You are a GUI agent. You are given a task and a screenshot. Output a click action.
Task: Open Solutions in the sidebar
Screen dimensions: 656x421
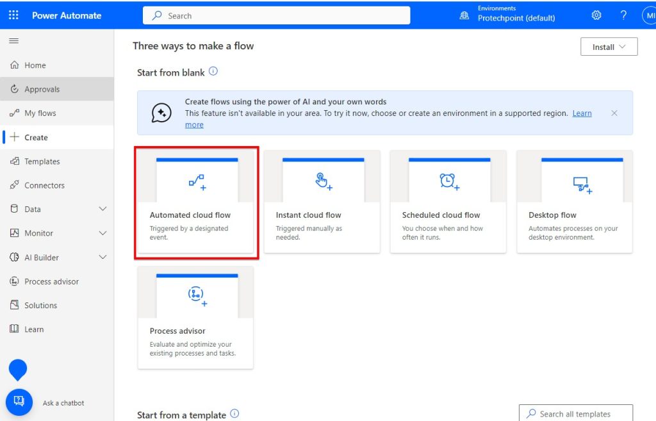pos(57,305)
